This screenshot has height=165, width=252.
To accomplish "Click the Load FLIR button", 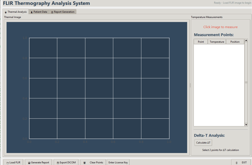I will [13, 162].
